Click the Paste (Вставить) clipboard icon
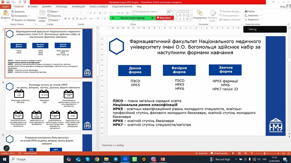The width and height of the screenshot is (291, 163). (5, 13)
